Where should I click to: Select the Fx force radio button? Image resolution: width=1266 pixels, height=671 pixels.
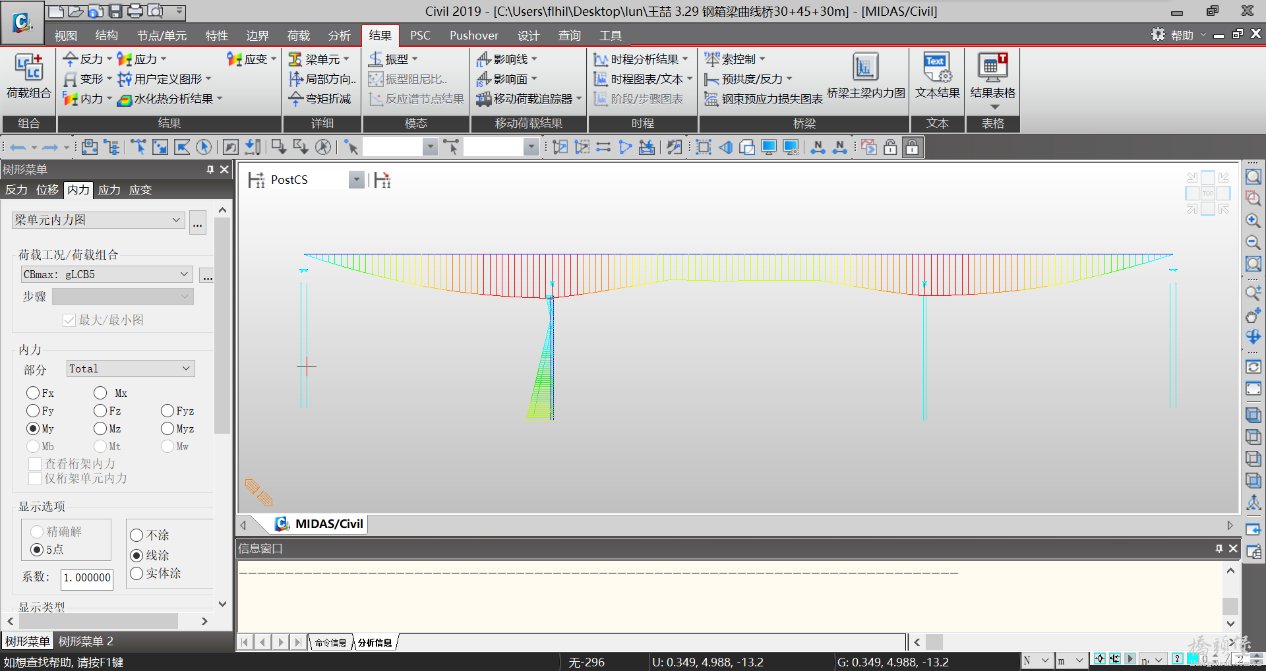pyautogui.click(x=33, y=393)
